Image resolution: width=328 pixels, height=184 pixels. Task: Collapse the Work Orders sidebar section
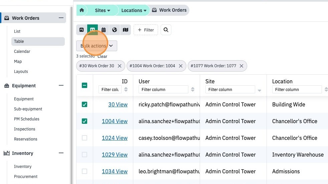pyautogui.click(x=61, y=18)
